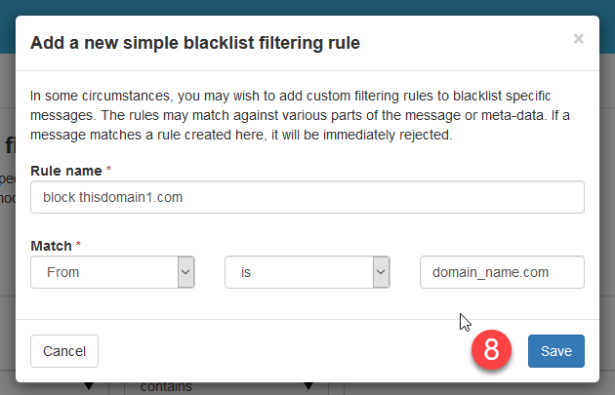Click the required asterisk beside Match

[78, 247]
